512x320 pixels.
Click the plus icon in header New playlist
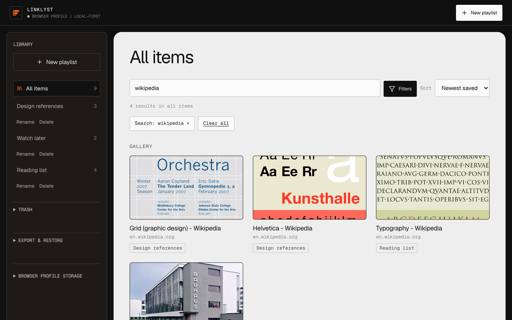[x=464, y=13]
